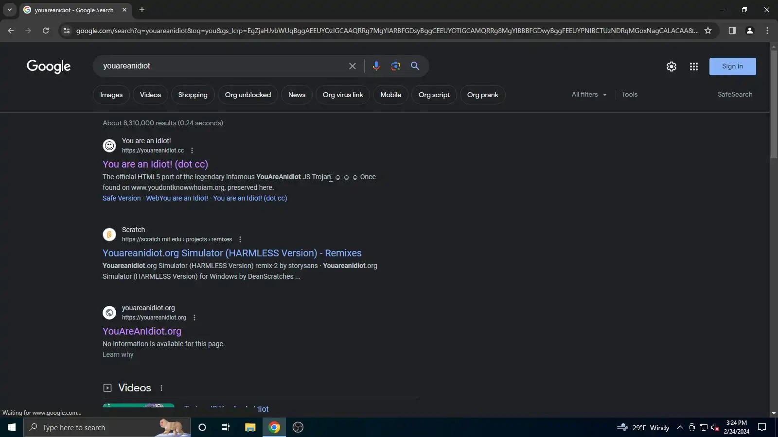Image resolution: width=778 pixels, height=437 pixels.
Task: Open a new browser tab
Action: point(142,10)
